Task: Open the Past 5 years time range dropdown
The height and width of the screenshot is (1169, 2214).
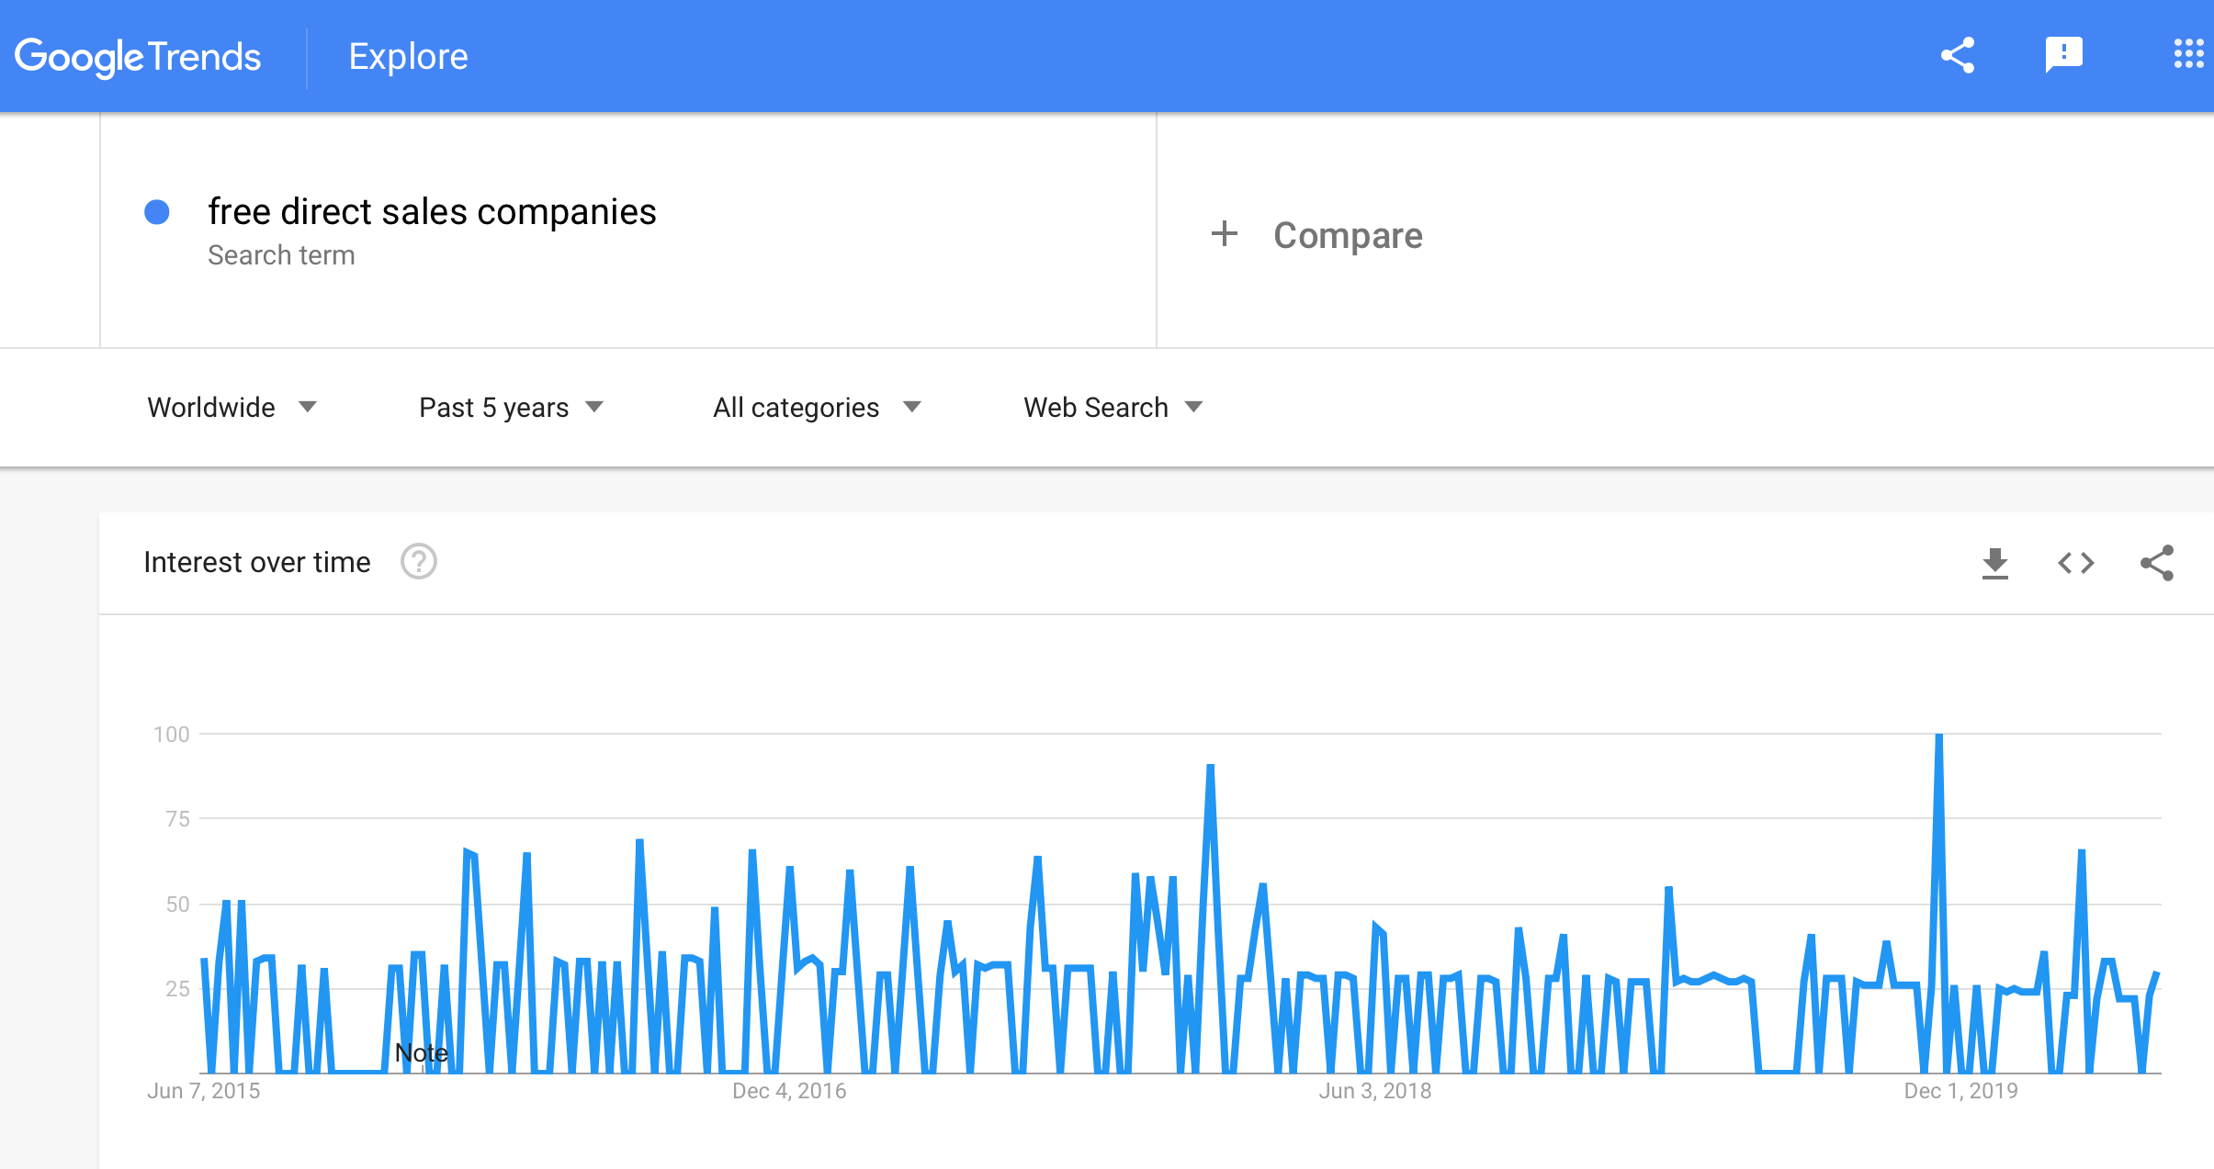Action: click(x=512, y=408)
